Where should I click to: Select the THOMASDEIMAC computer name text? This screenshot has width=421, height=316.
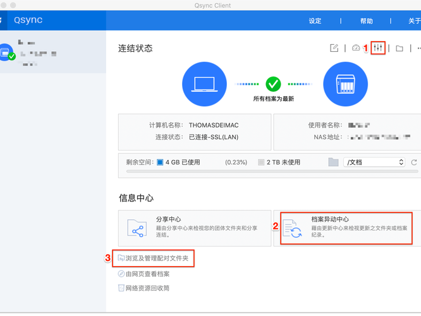(x=214, y=125)
